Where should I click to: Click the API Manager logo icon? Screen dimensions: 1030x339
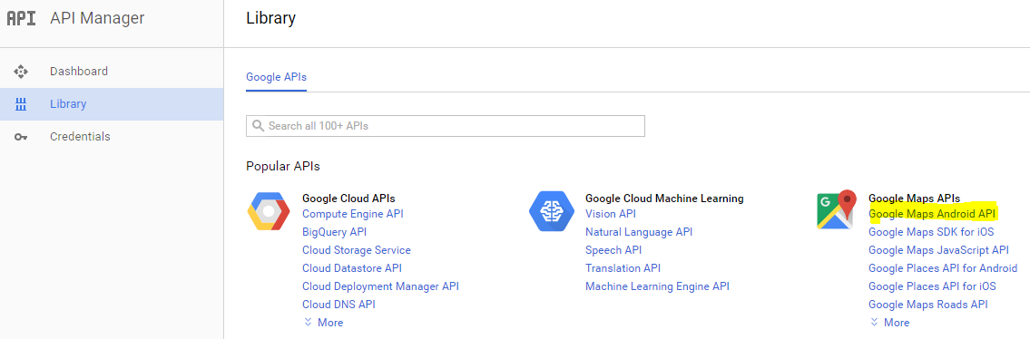click(x=21, y=18)
